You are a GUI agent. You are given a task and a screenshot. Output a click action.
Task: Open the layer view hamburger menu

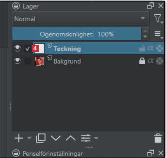(158, 34)
